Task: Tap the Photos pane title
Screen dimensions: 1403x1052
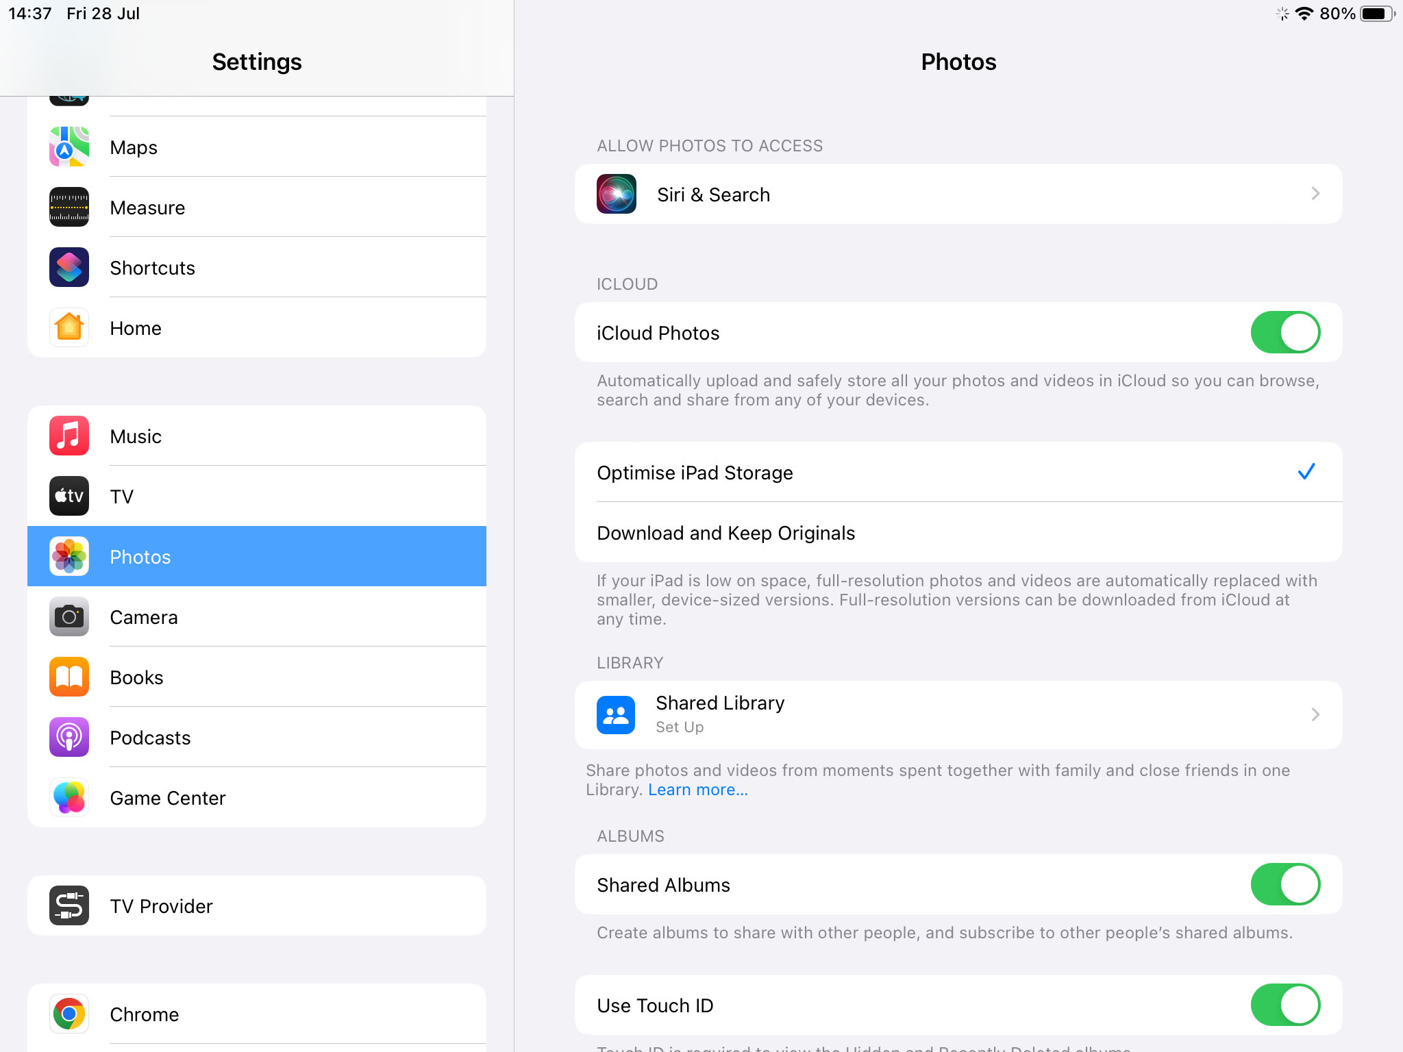Action: coord(958,62)
